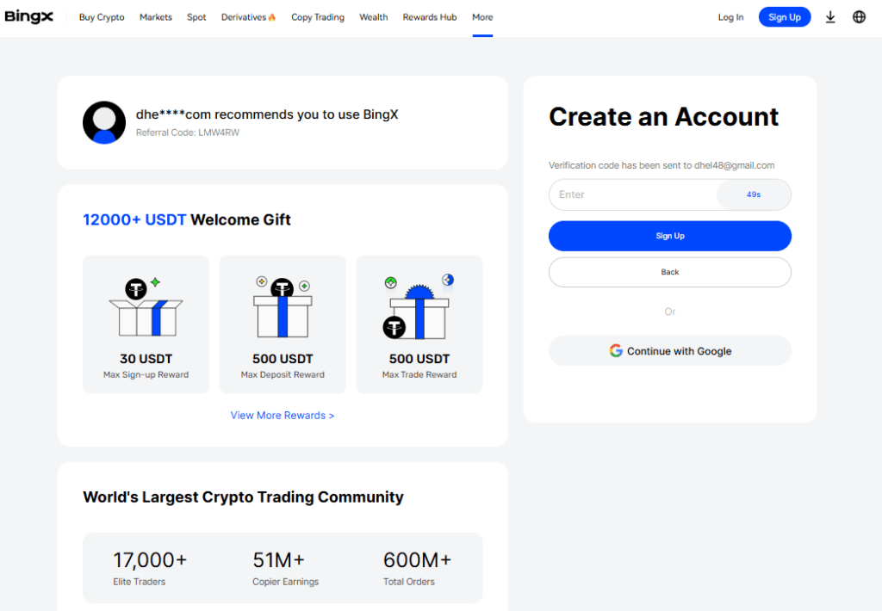Open Copy Trading in the navbar

click(318, 17)
